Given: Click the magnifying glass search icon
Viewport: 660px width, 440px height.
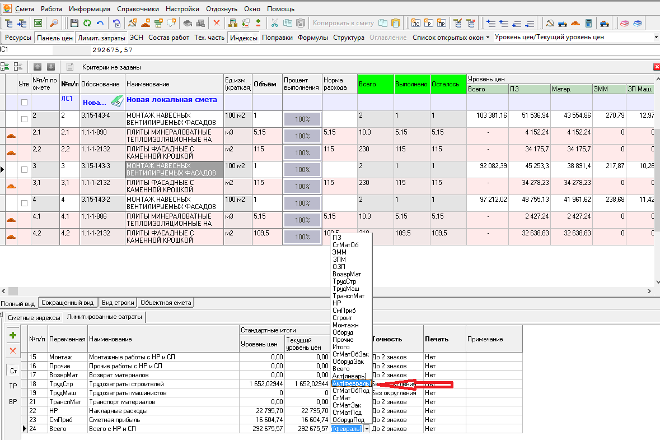Looking at the screenshot, I should click(54, 23).
